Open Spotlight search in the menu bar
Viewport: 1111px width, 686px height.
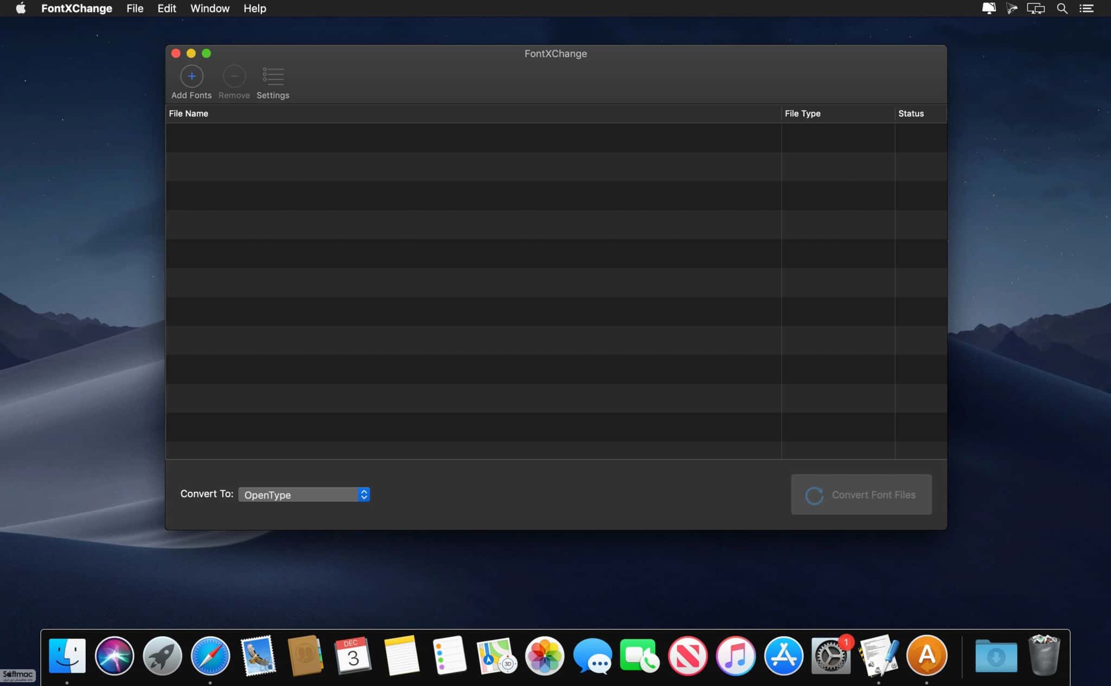pyautogui.click(x=1062, y=8)
